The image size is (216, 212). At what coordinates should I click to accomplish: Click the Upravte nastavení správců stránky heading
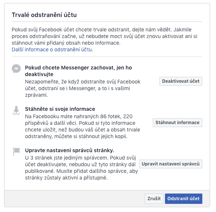coord(70,150)
